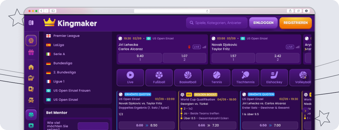Click LIVE badge on Lehecka vs Alcaraz card
The image size is (339, 130).
click(197, 47)
